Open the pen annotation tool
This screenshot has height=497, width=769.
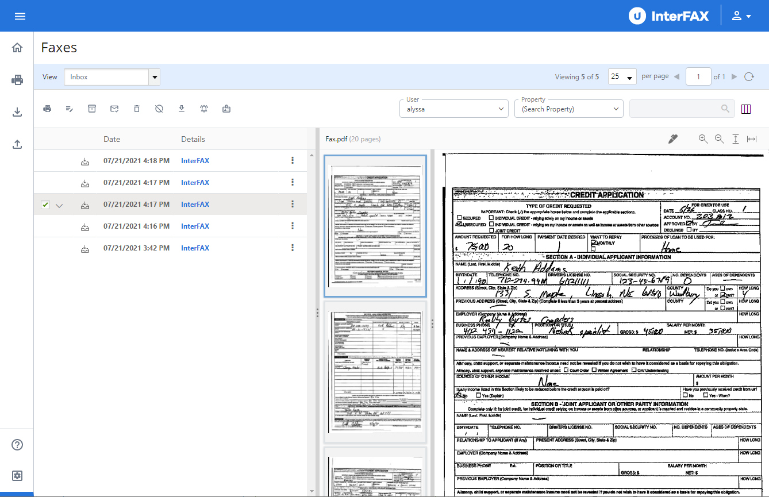pos(673,138)
